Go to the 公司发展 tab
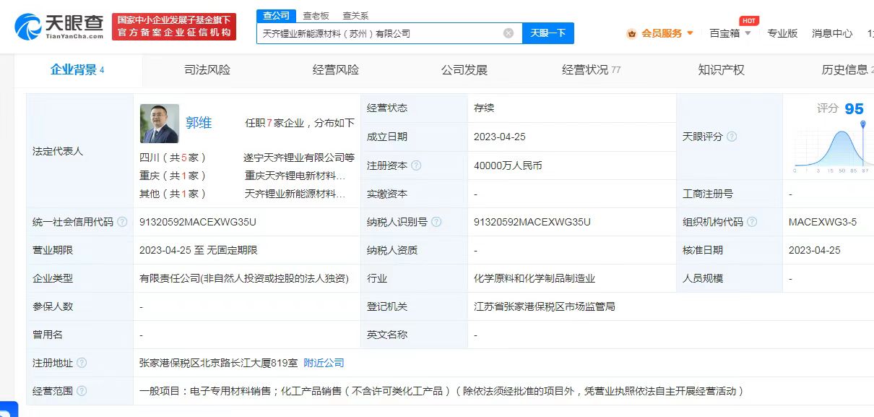Screen dimensions: 874x417 click(464, 70)
